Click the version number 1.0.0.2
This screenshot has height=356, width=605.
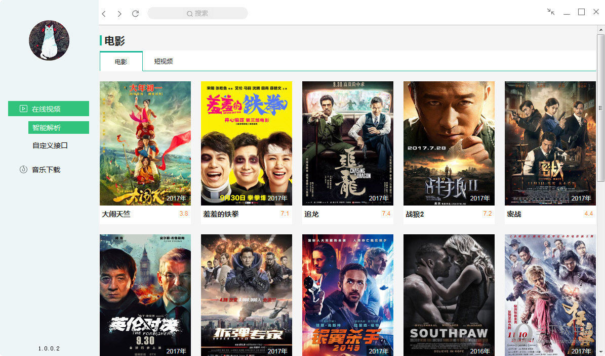[x=49, y=348]
